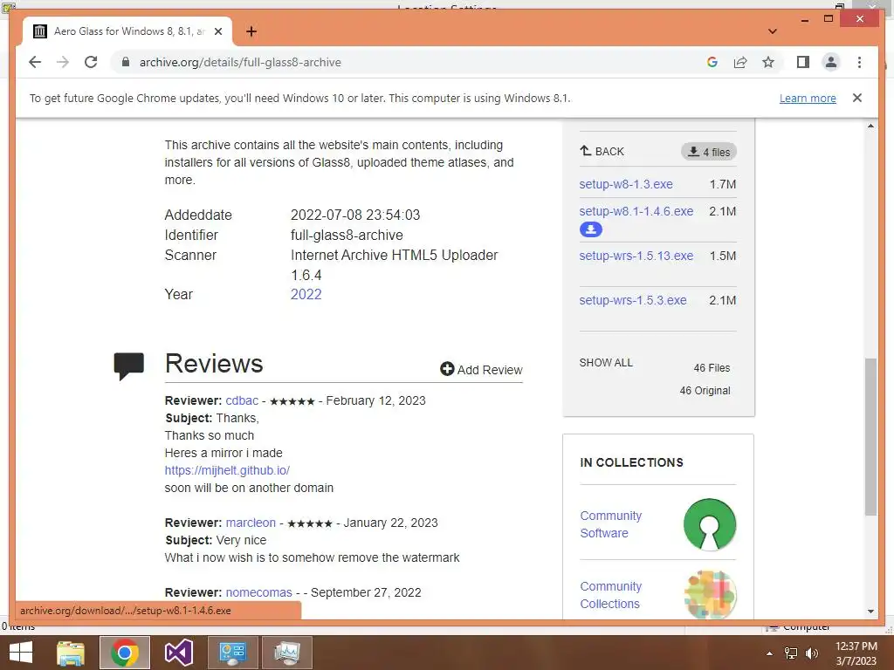Download setup-w8-1.3.exe
The width and height of the screenshot is (894, 670).
coord(625,184)
